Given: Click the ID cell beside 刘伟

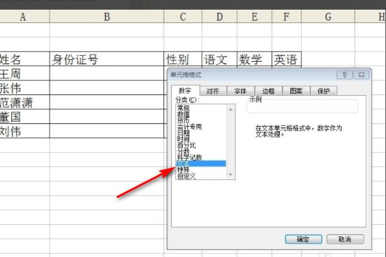Looking at the screenshot, I should pos(107,131).
